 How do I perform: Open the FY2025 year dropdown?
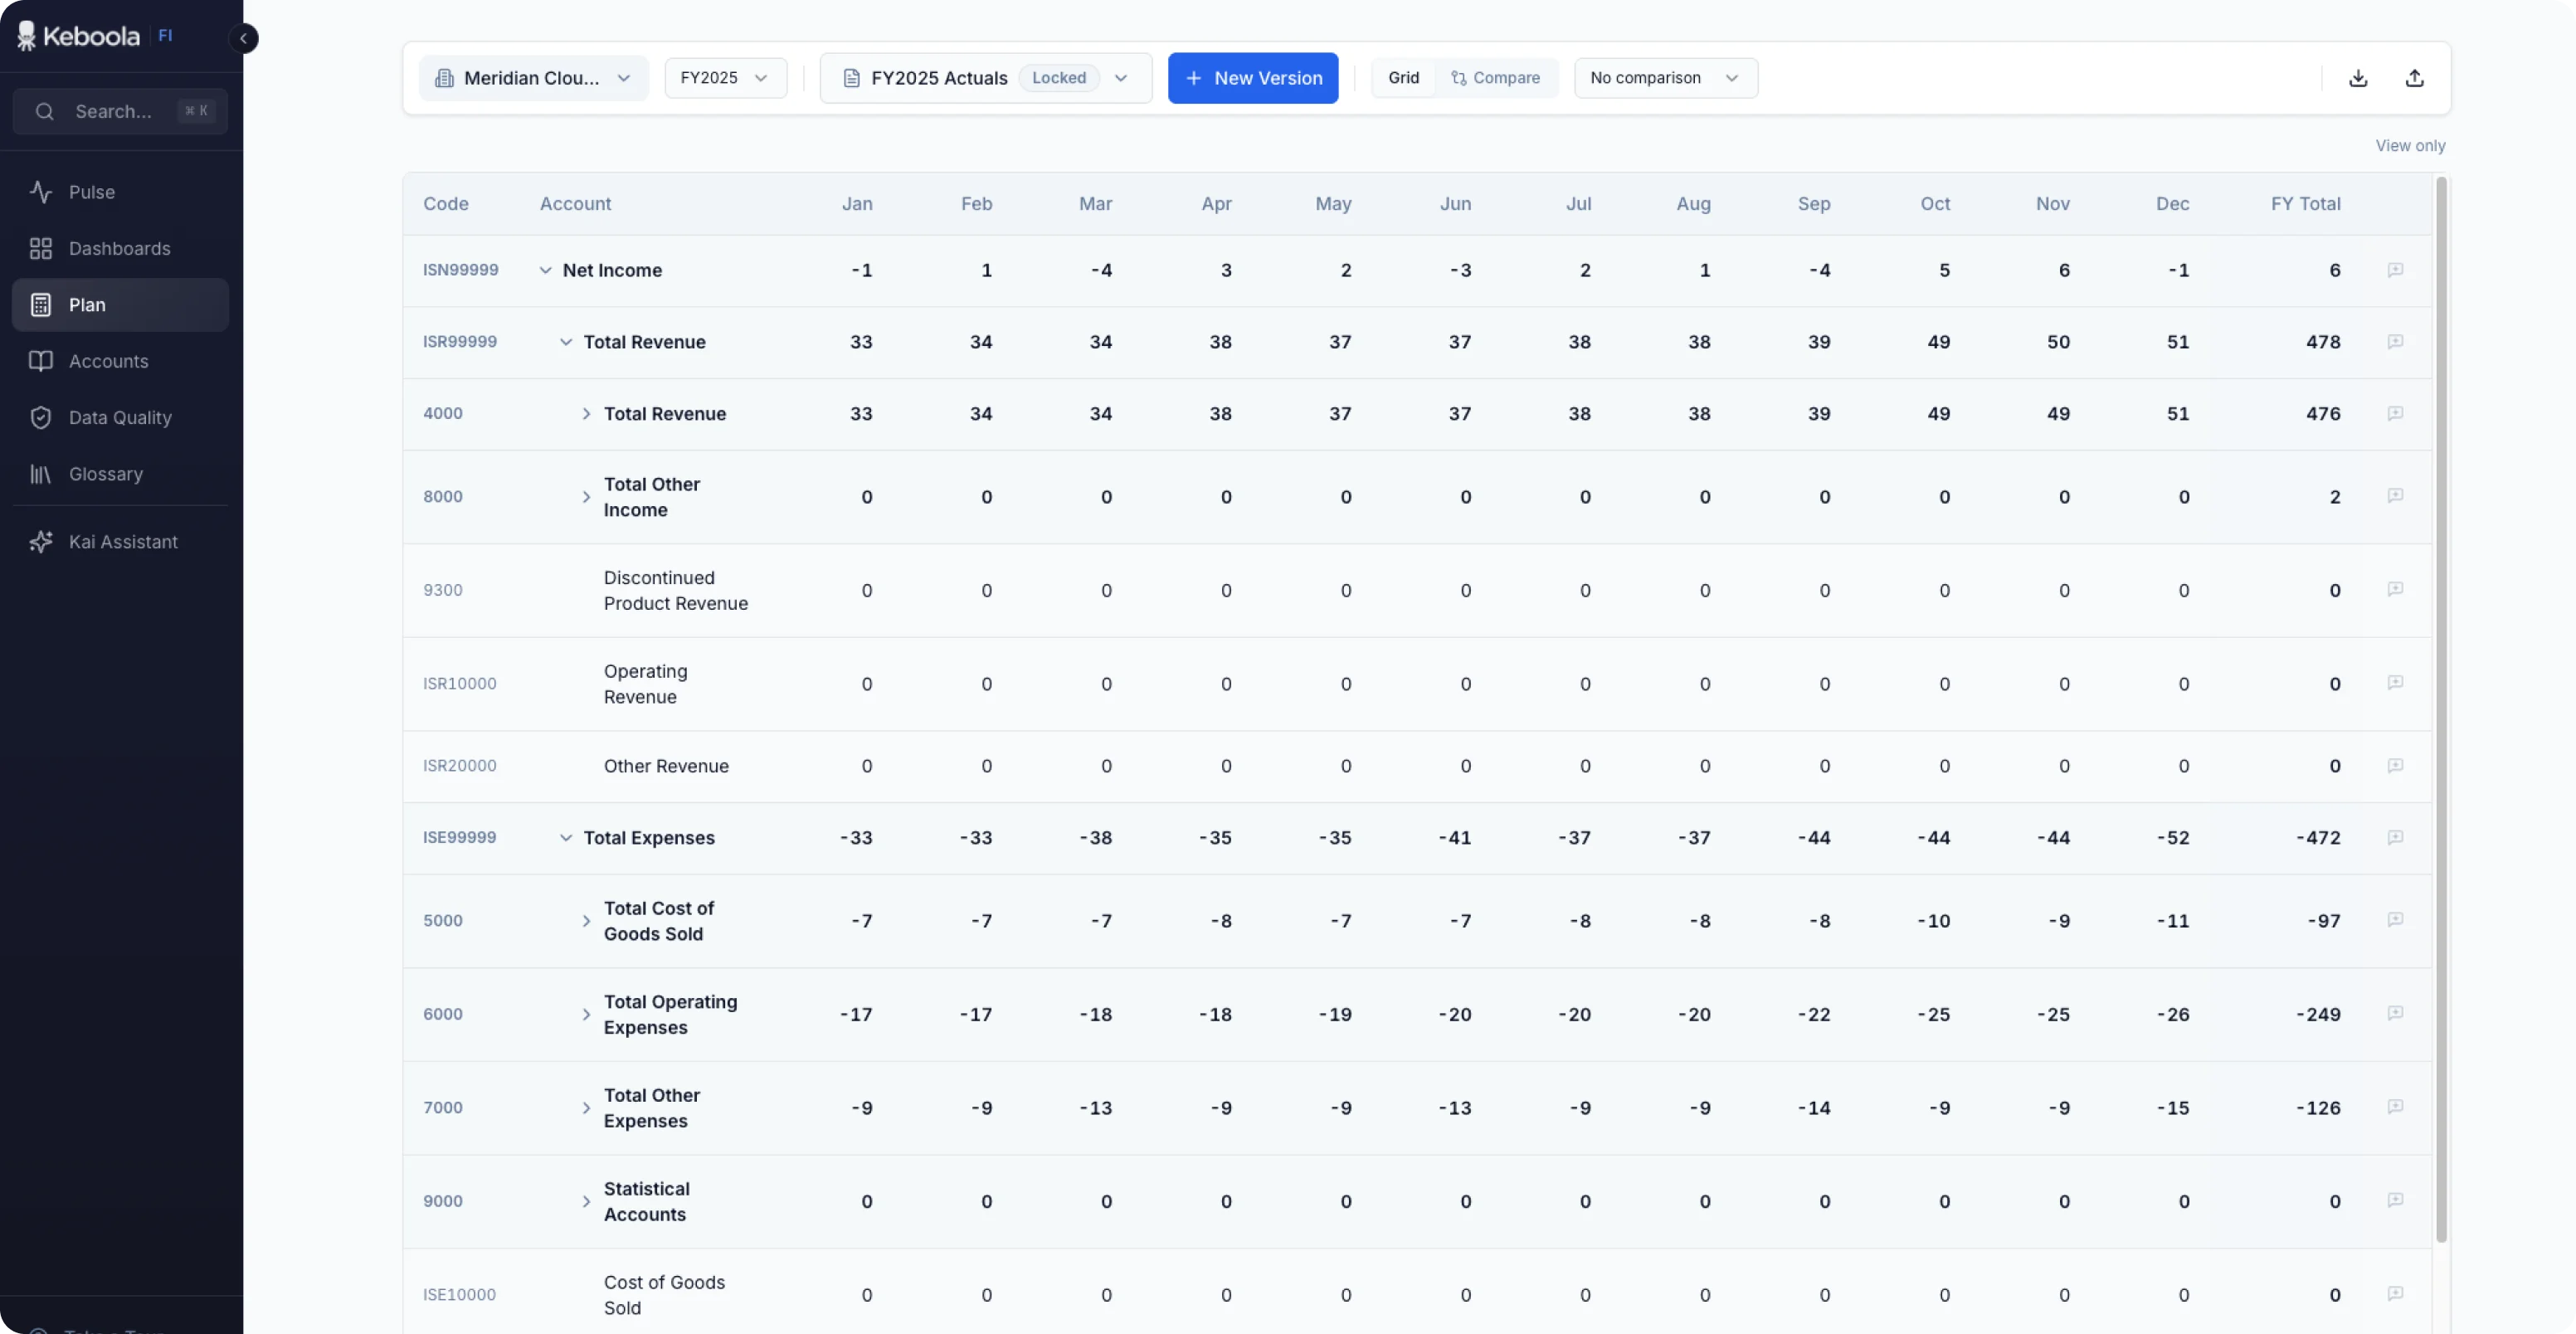pyautogui.click(x=725, y=78)
